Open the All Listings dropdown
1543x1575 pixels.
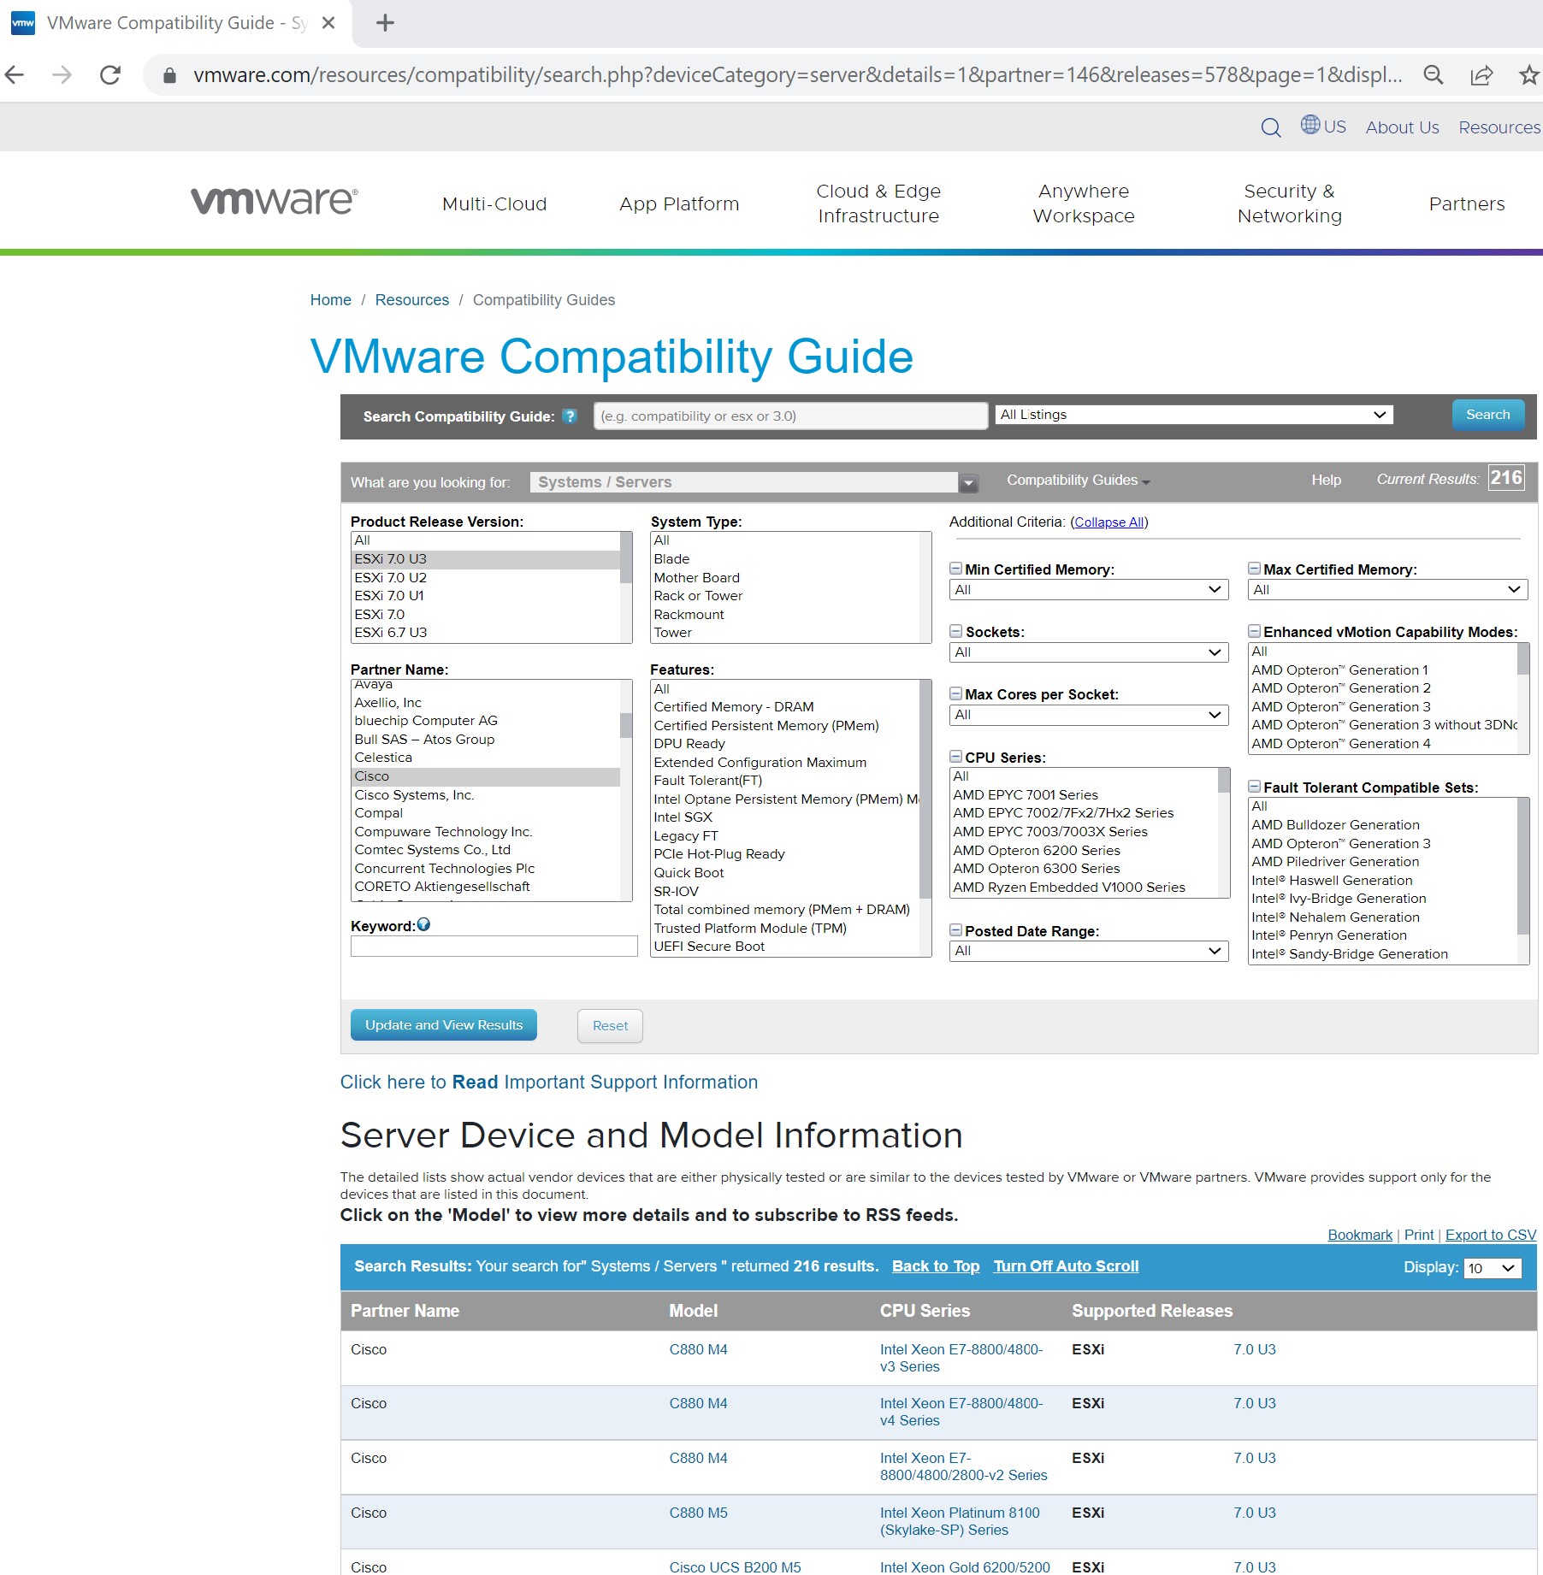click(x=1194, y=415)
